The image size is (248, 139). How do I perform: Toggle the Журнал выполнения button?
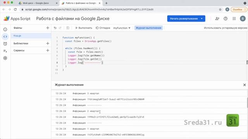[148, 28]
